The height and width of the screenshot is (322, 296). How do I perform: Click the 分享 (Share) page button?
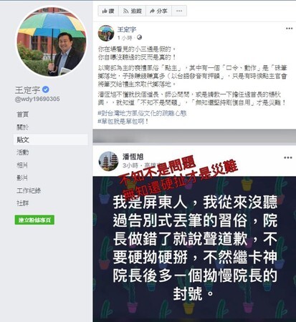point(158,11)
